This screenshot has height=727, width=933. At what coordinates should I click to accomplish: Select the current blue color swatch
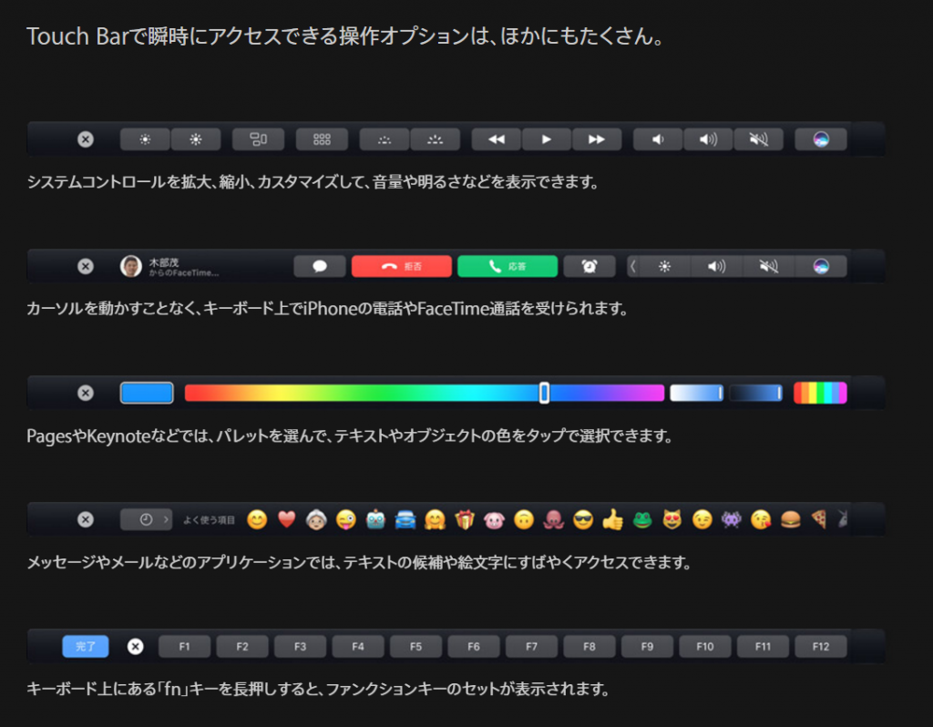point(147,393)
